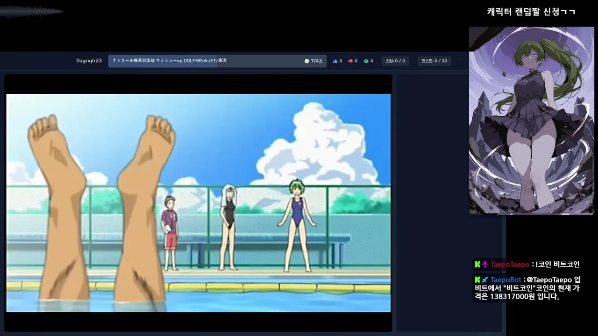Screen dimensions: 598x336
Task: Click the green eye viewers icon
Action: point(366,61)
